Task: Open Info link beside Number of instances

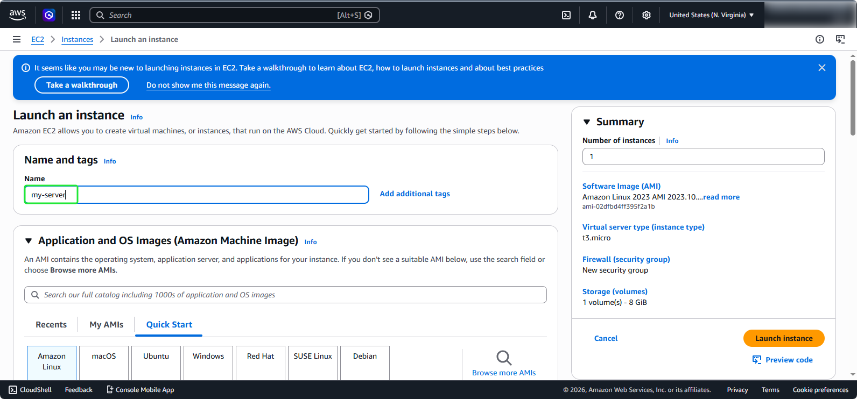Action: point(672,141)
